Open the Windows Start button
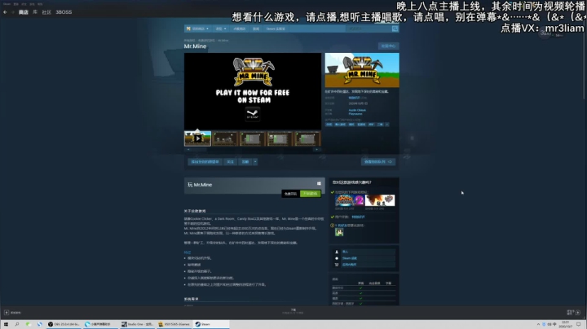 6,324
